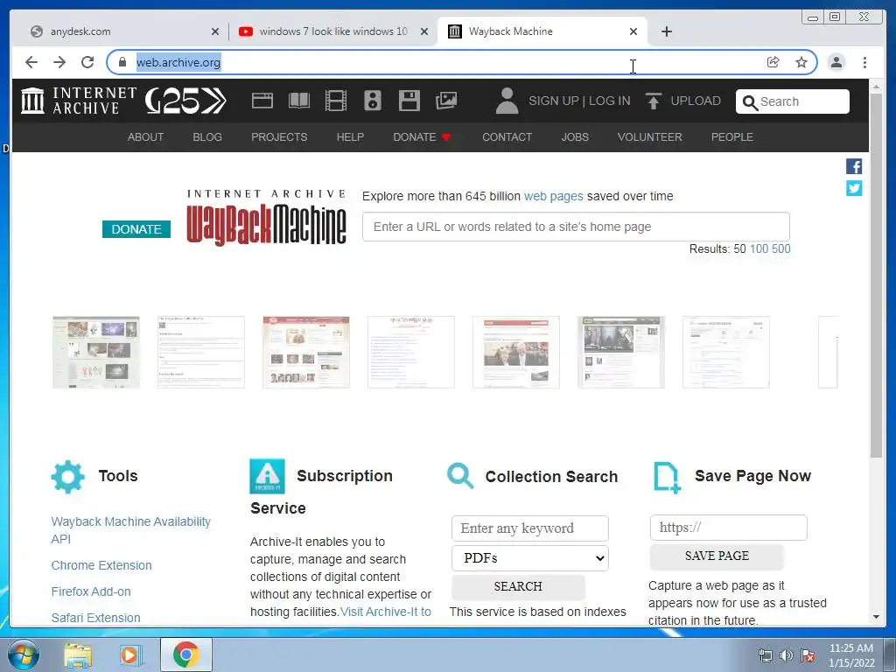Share page via Twitter icon

click(854, 189)
